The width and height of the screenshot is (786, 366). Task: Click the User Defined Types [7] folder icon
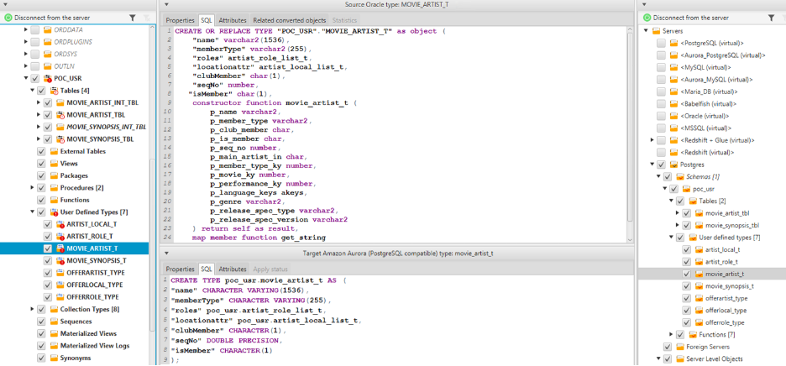tap(54, 212)
